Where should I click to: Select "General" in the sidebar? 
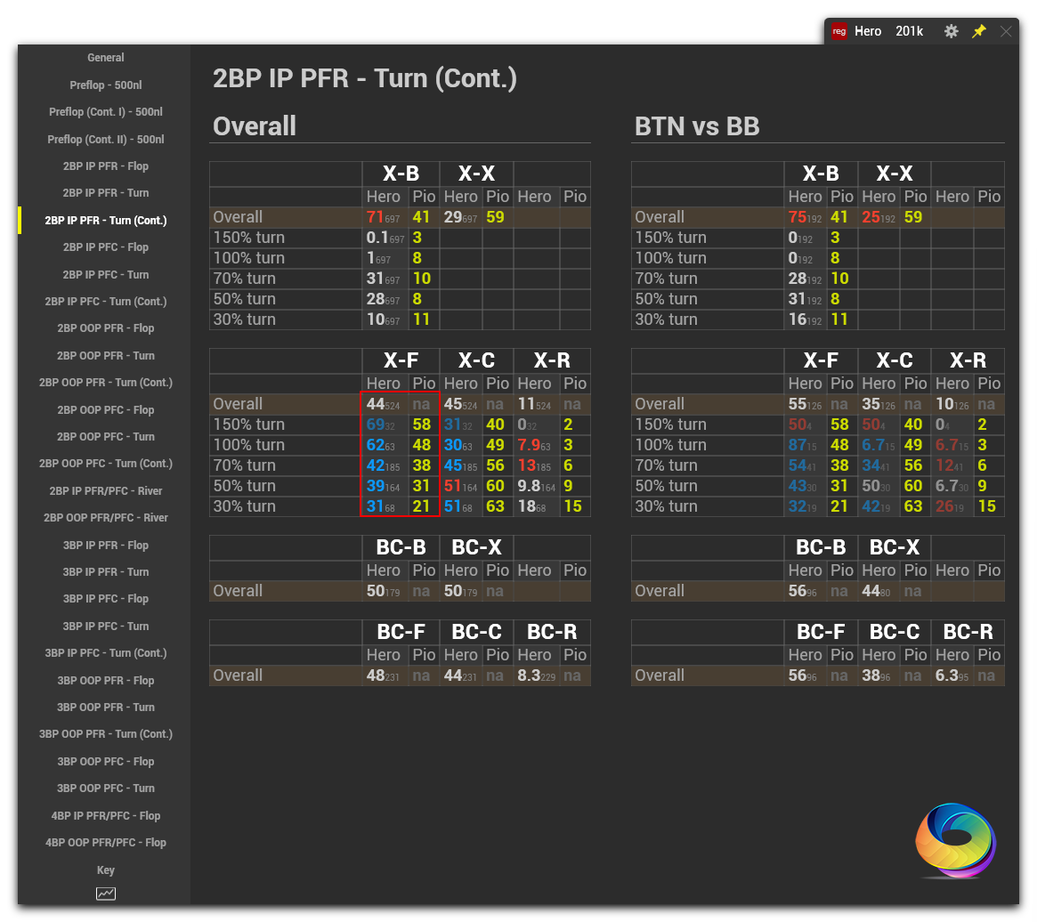(x=105, y=57)
